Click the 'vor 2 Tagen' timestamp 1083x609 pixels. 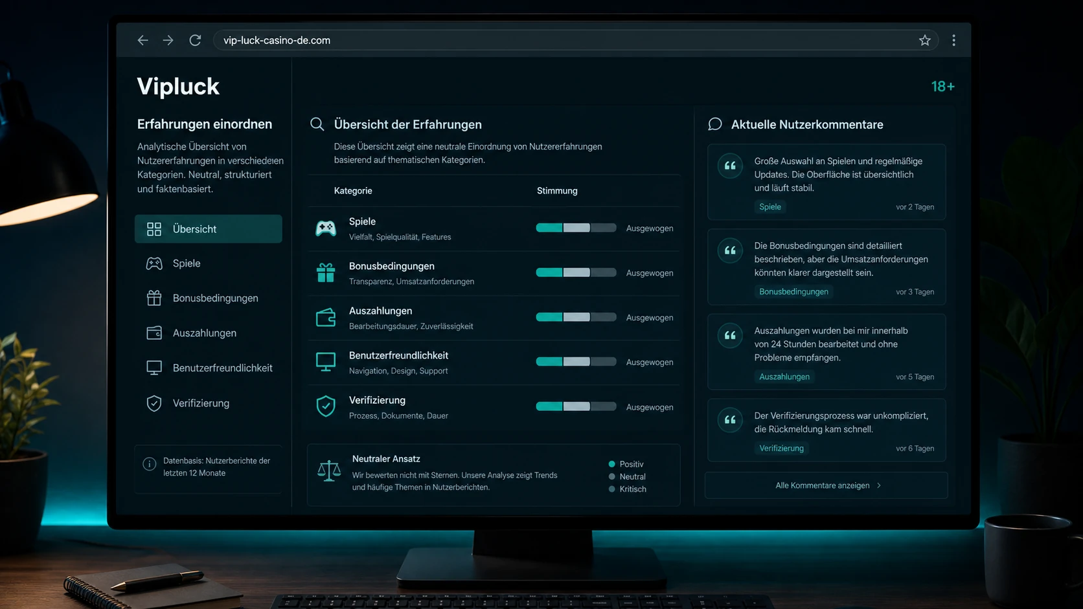[915, 207]
